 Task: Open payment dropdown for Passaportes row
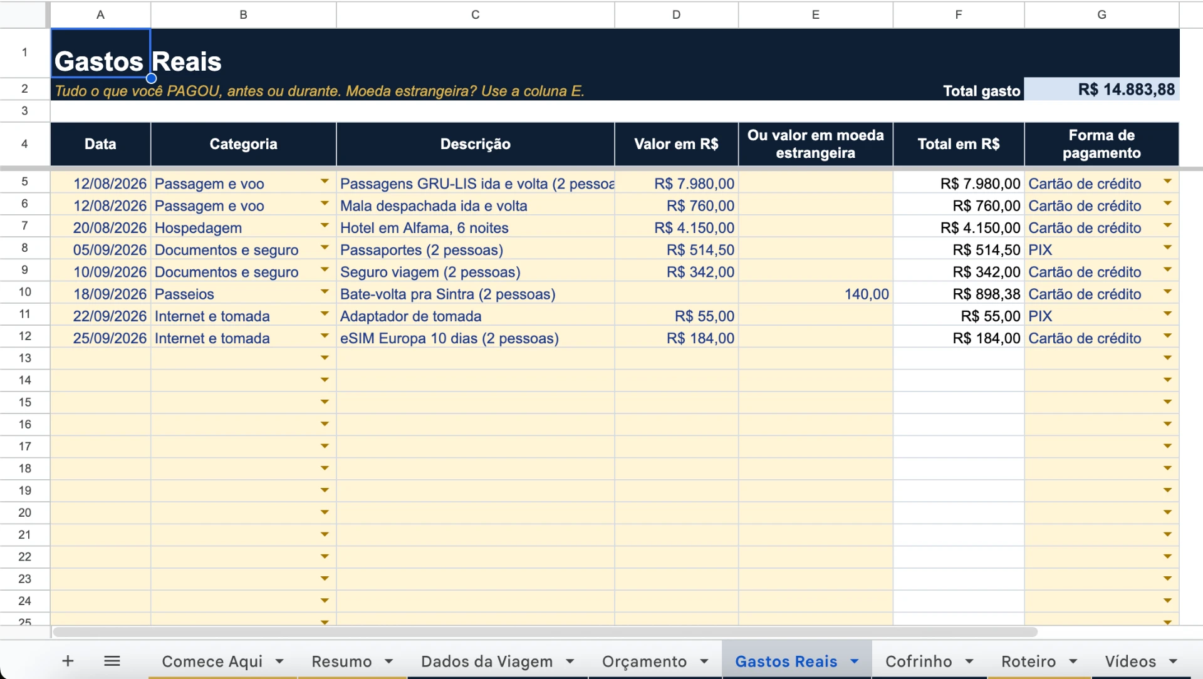coord(1167,247)
